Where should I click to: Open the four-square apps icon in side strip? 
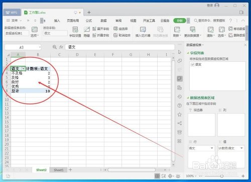pos(180,141)
